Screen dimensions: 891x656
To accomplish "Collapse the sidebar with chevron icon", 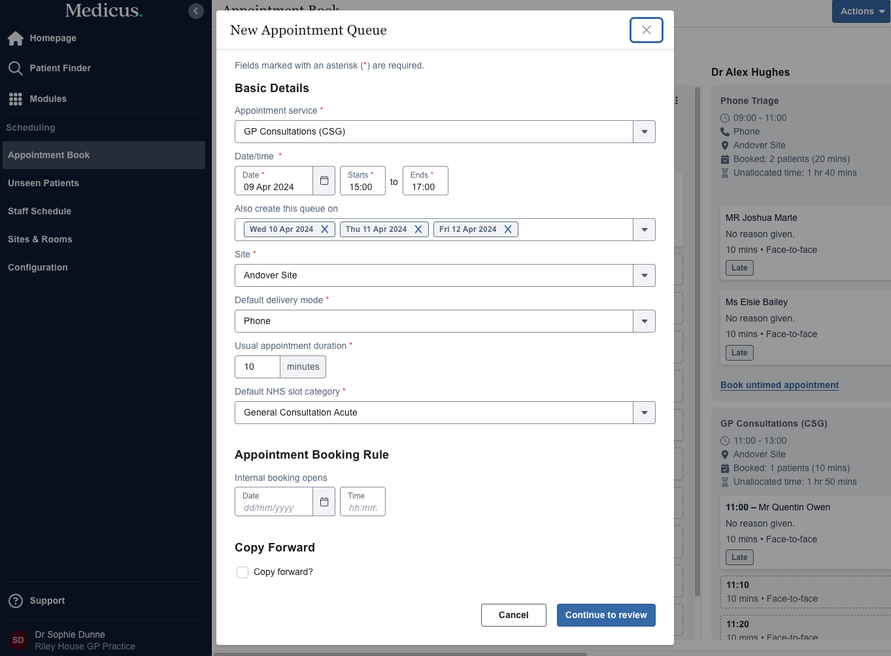I will coord(196,11).
